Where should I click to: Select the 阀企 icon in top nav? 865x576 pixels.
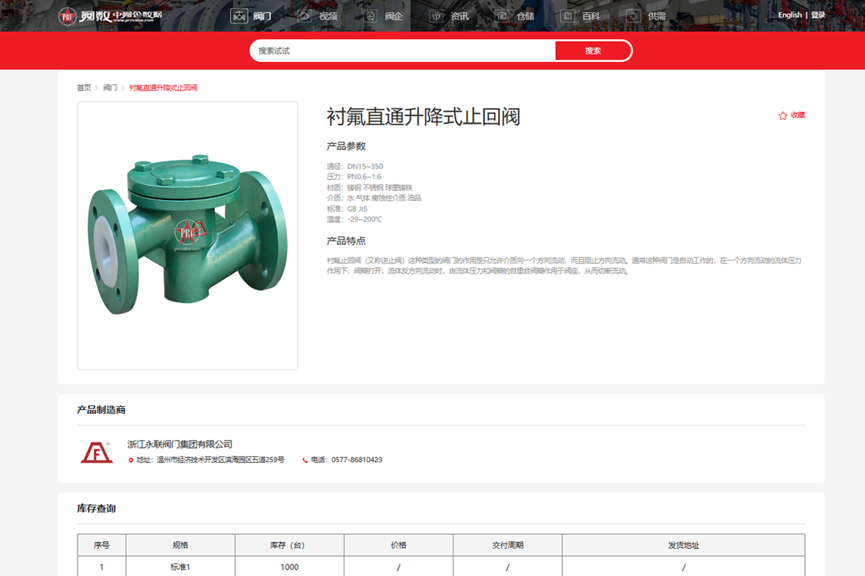(370, 16)
